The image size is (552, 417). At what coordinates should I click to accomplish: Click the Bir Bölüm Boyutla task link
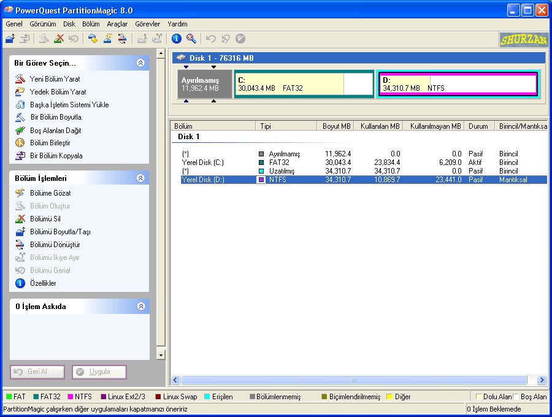(x=56, y=117)
